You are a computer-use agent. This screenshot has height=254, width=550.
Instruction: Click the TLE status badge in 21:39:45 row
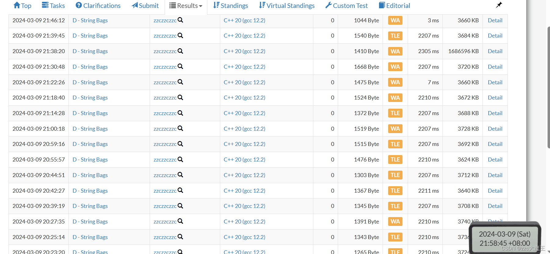tap(395, 36)
